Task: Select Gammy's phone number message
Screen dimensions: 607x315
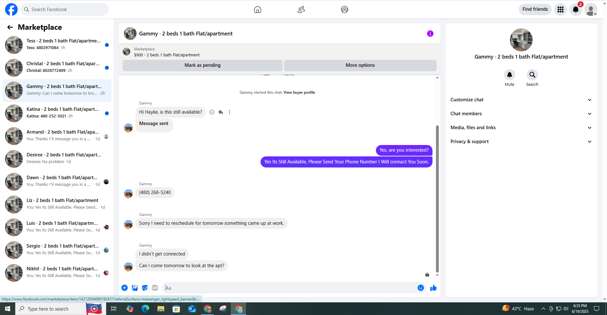Action: click(x=155, y=192)
